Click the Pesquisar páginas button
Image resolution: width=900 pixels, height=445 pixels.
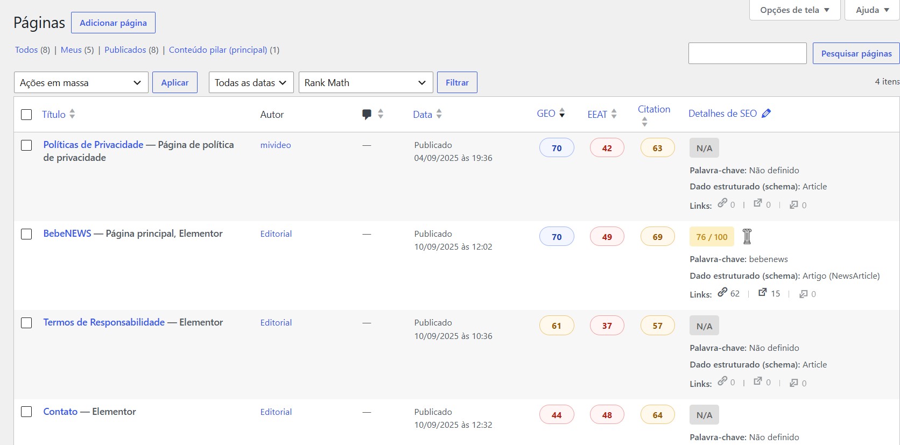click(x=856, y=53)
